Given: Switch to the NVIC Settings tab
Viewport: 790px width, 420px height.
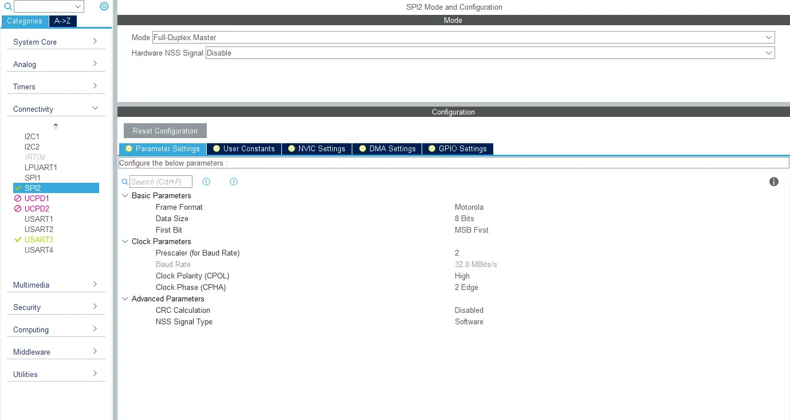Looking at the screenshot, I should click(x=317, y=148).
